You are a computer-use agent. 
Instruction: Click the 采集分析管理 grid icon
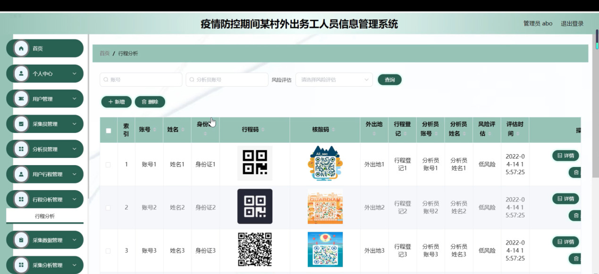[21, 265]
